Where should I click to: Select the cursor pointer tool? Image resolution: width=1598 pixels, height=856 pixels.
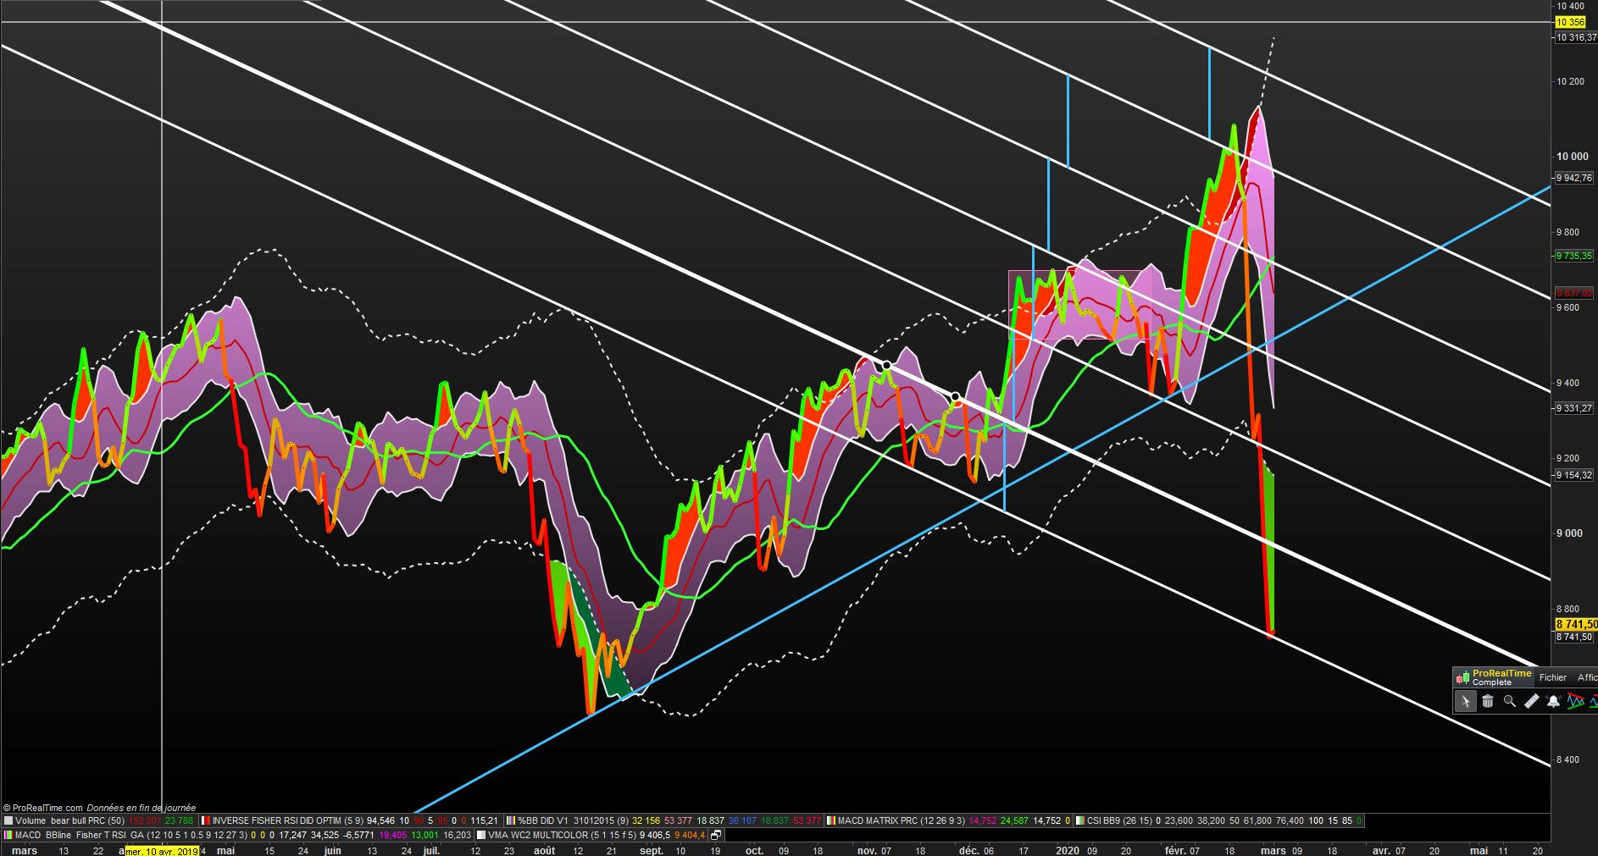coord(1465,701)
